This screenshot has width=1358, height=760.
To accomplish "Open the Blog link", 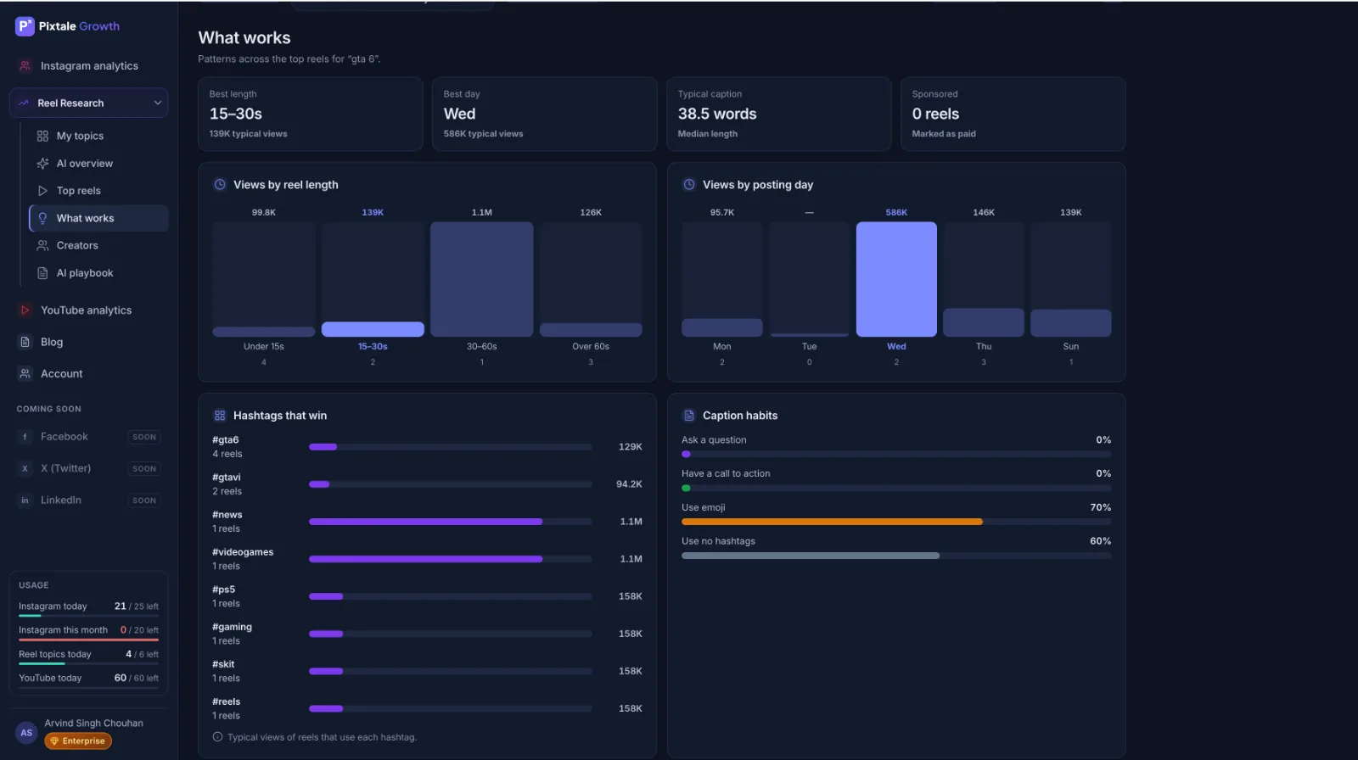I will [x=89, y=342].
